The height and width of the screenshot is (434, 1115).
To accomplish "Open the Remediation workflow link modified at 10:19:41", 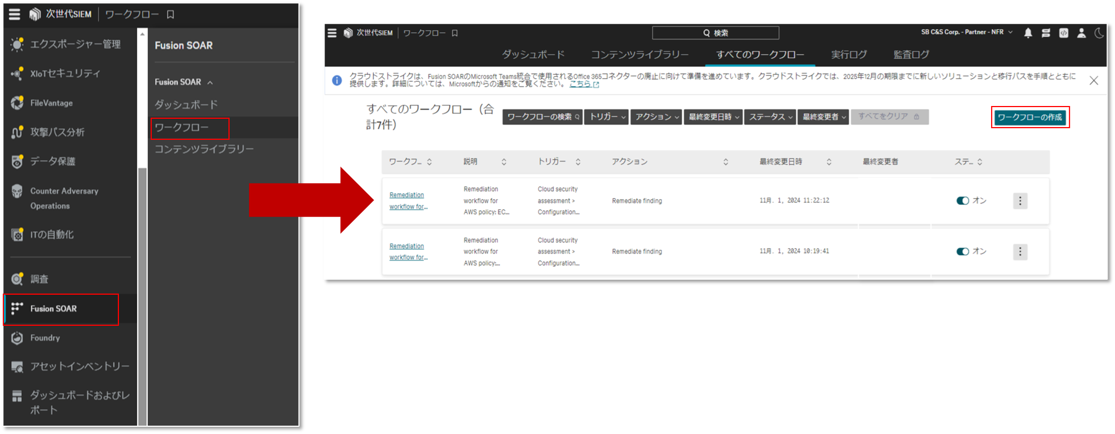I will 408,252.
